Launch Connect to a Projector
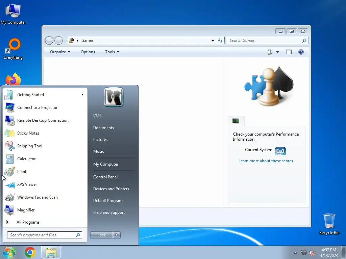 tap(45, 108)
